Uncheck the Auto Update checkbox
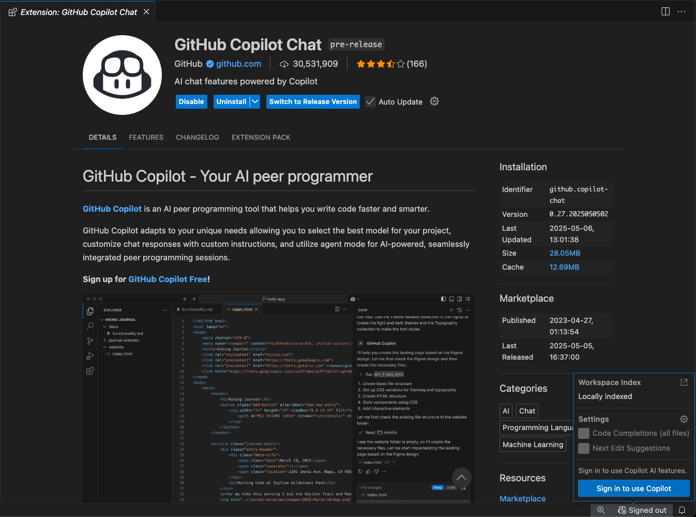Screen dimensions: 696x517 click(x=370, y=101)
